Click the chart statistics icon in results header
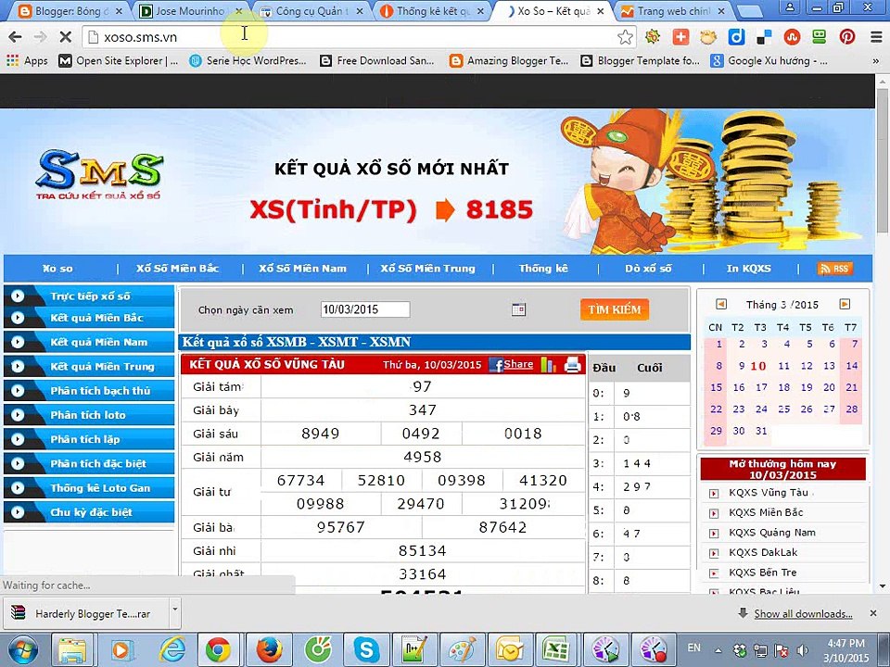 coord(548,365)
